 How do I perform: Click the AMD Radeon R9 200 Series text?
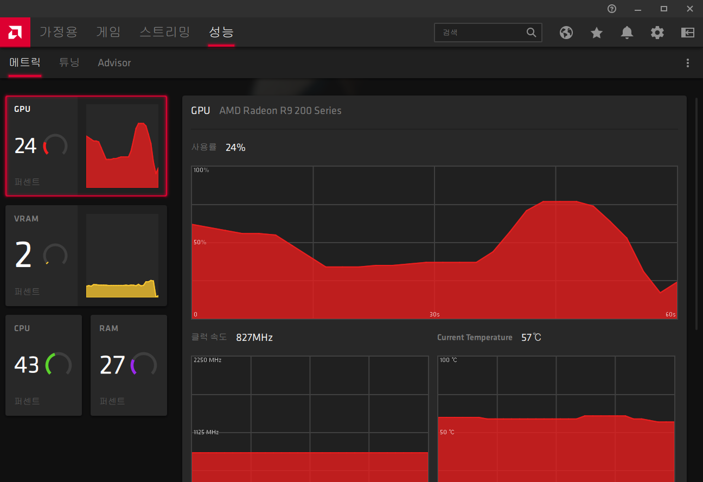(280, 111)
